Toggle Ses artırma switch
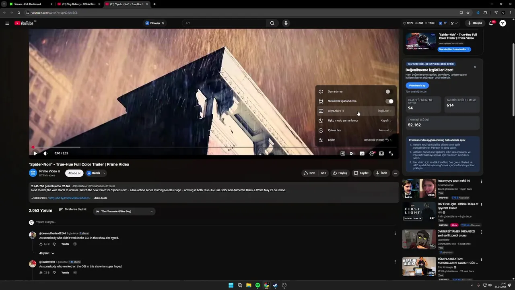Viewport: 515px width, 290px height. [x=389, y=91]
